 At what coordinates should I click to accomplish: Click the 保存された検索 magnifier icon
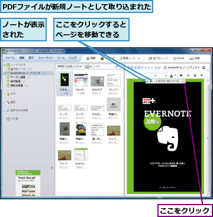[8, 111]
